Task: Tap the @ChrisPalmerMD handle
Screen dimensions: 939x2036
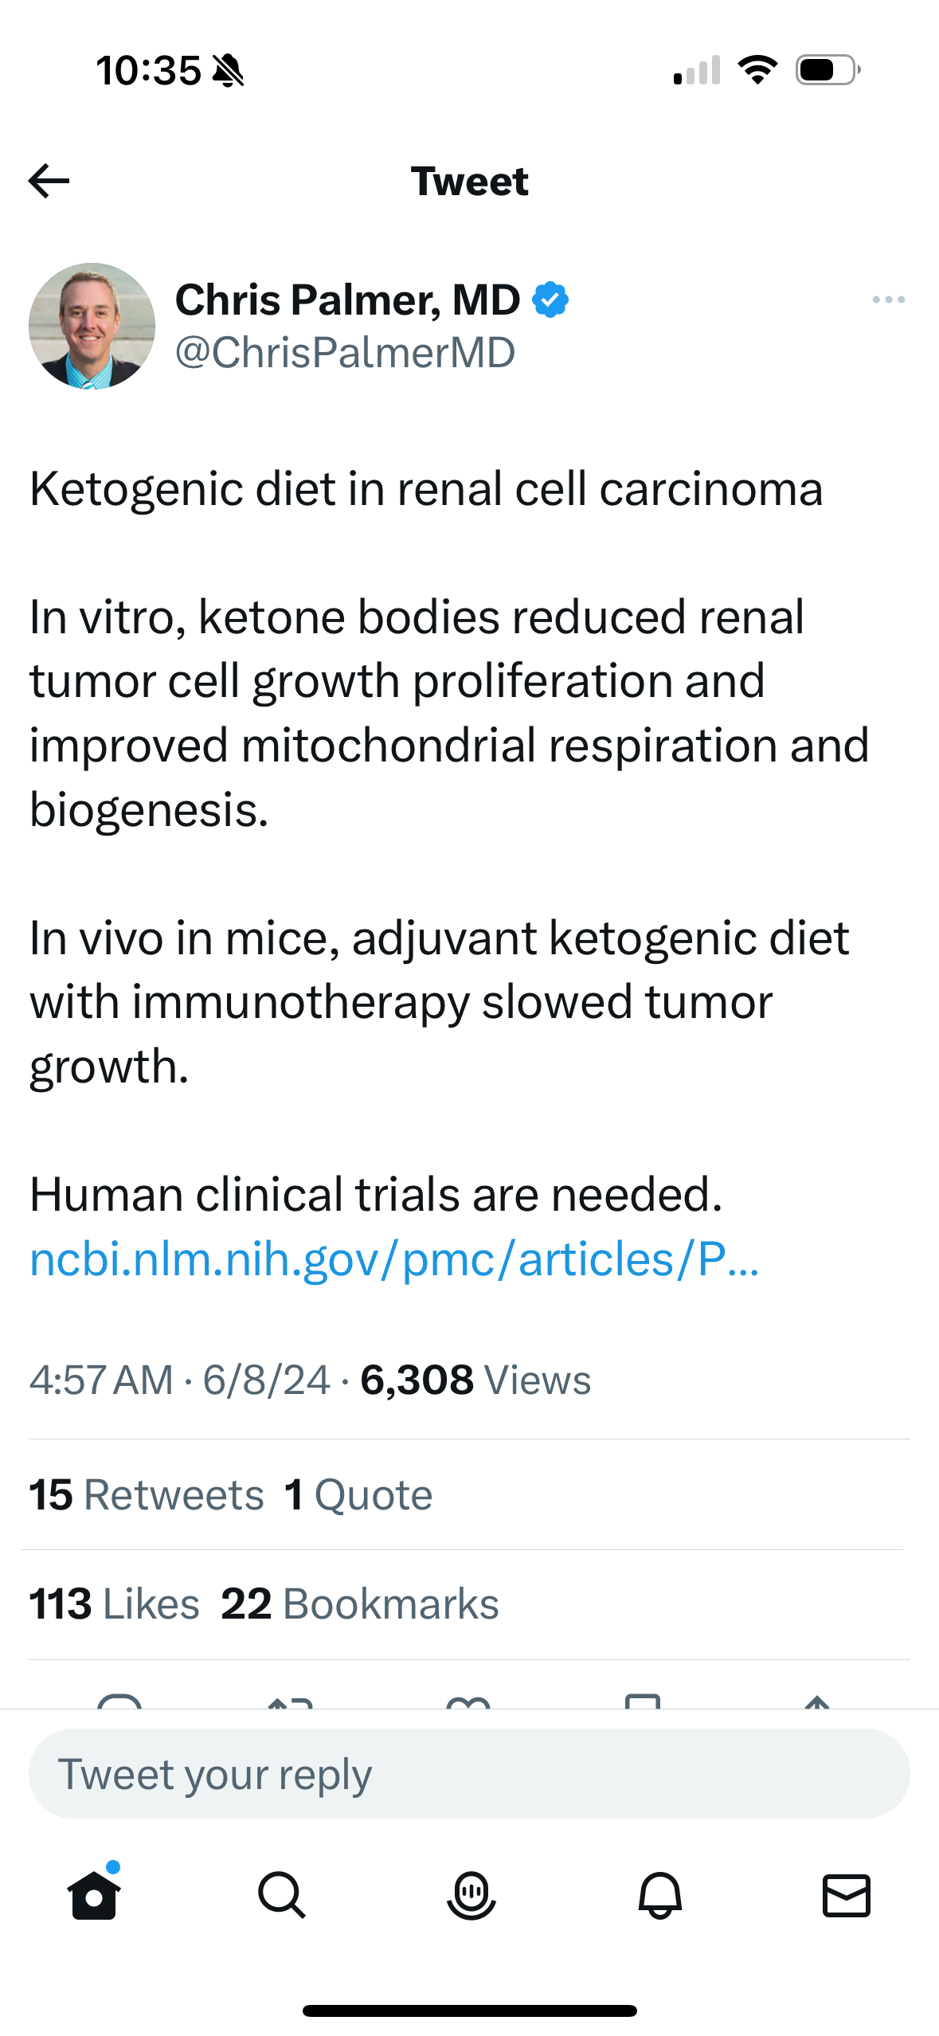Action: point(345,353)
